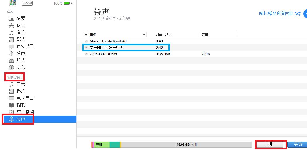The width and height of the screenshot is (307, 150).
Task: Click the sort arrow in 名称 column
Action: [144, 35]
